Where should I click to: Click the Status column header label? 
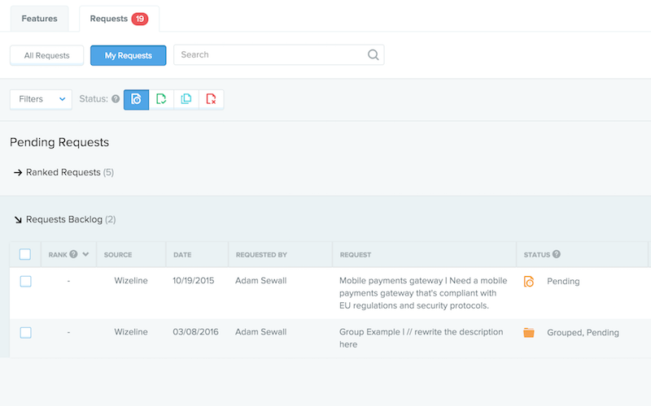536,255
